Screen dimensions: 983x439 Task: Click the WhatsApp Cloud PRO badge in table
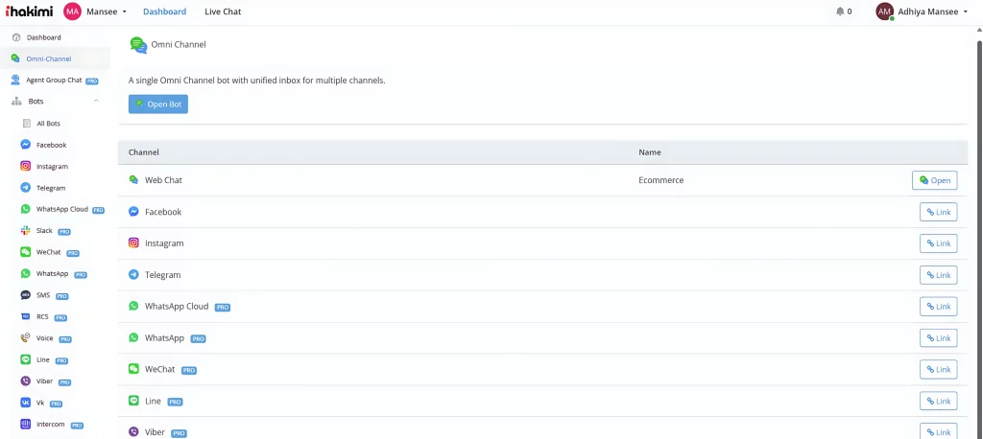[223, 308]
